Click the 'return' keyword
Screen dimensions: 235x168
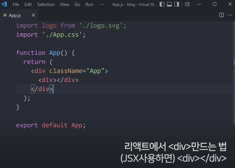tap(34, 62)
